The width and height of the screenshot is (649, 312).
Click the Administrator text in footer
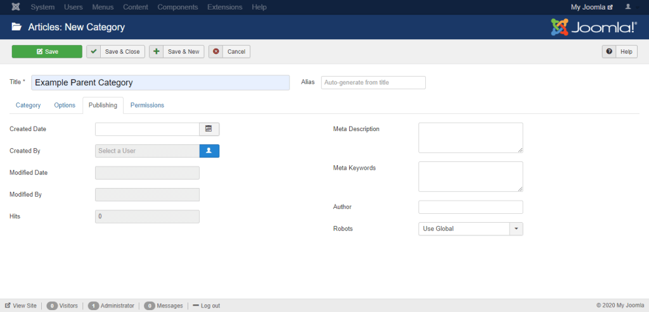coord(117,306)
